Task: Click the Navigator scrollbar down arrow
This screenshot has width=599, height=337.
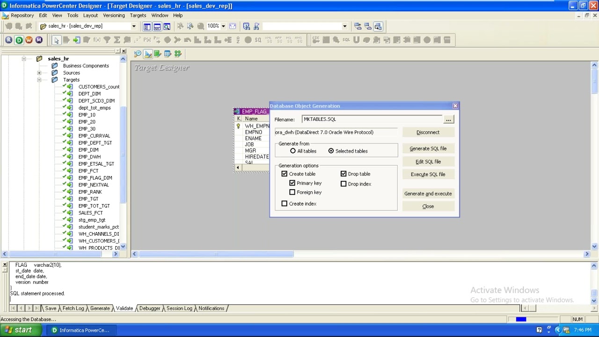Action: [123, 247]
